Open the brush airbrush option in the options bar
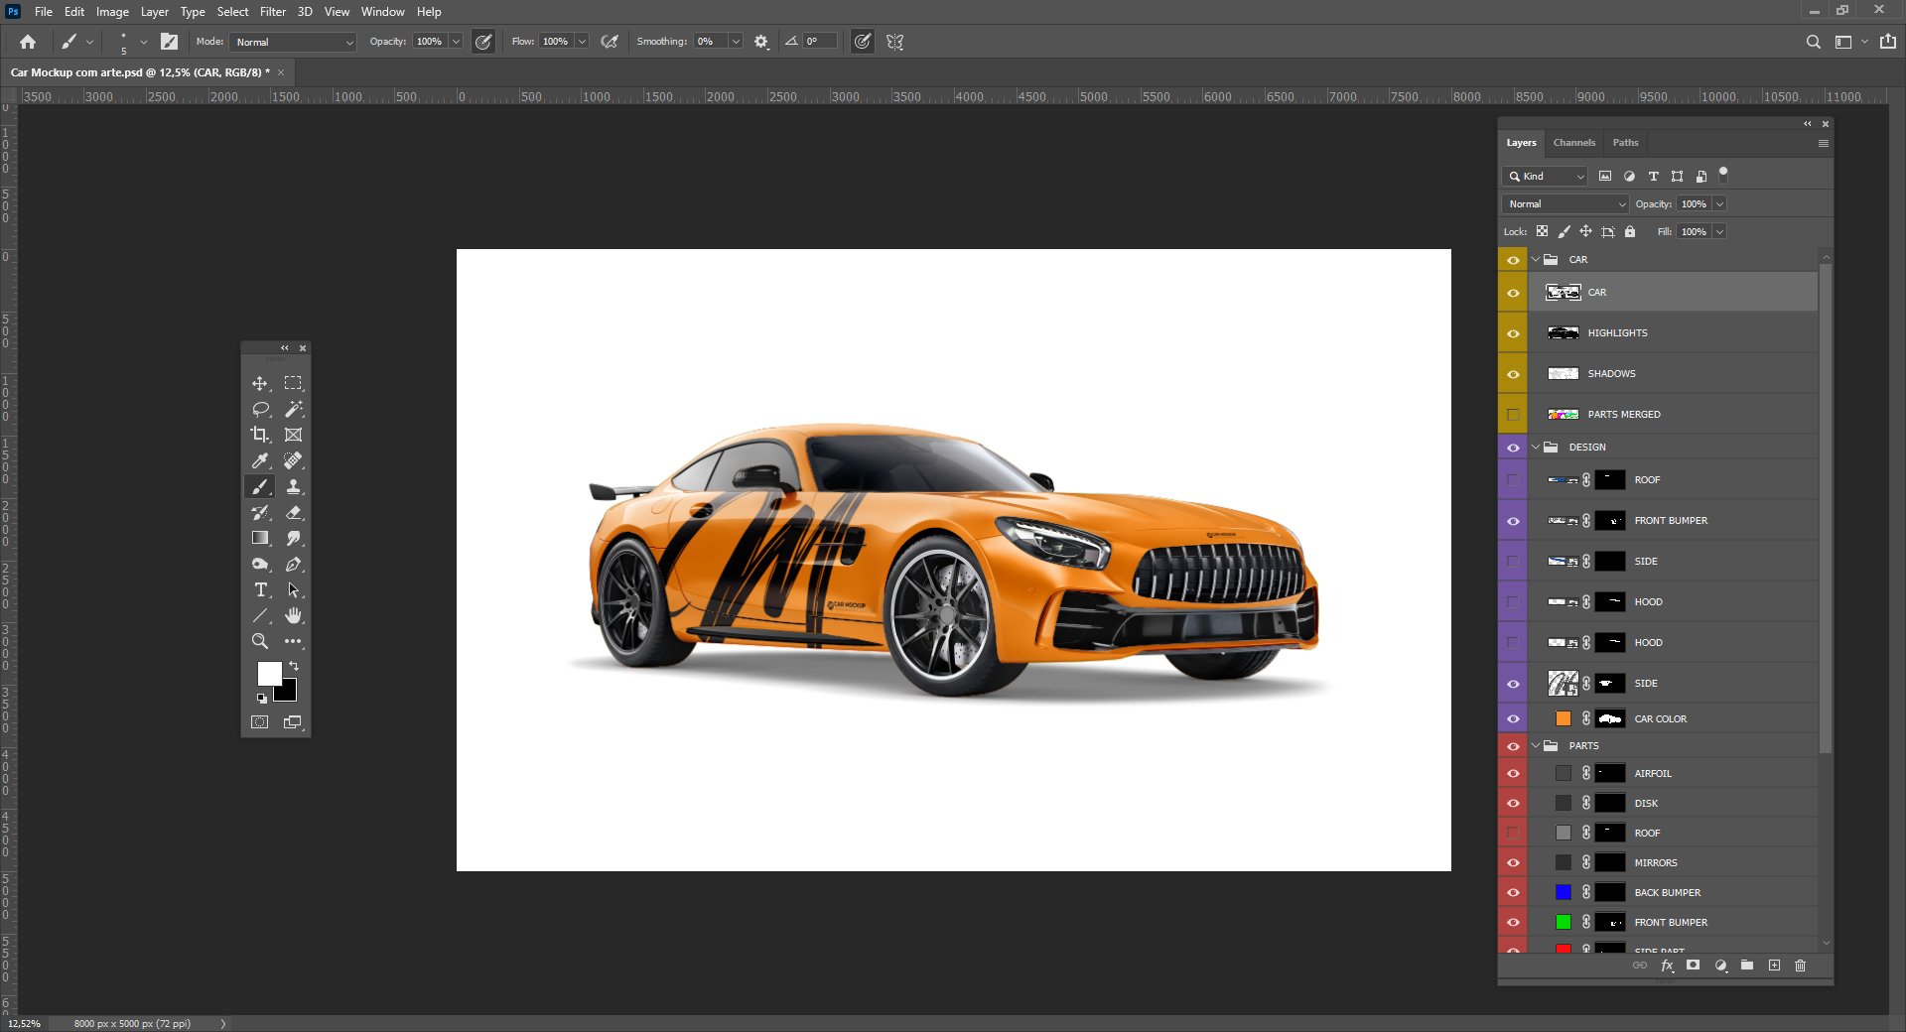Image resolution: width=1906 pixels, height=1032 pixels. point(610,42)
